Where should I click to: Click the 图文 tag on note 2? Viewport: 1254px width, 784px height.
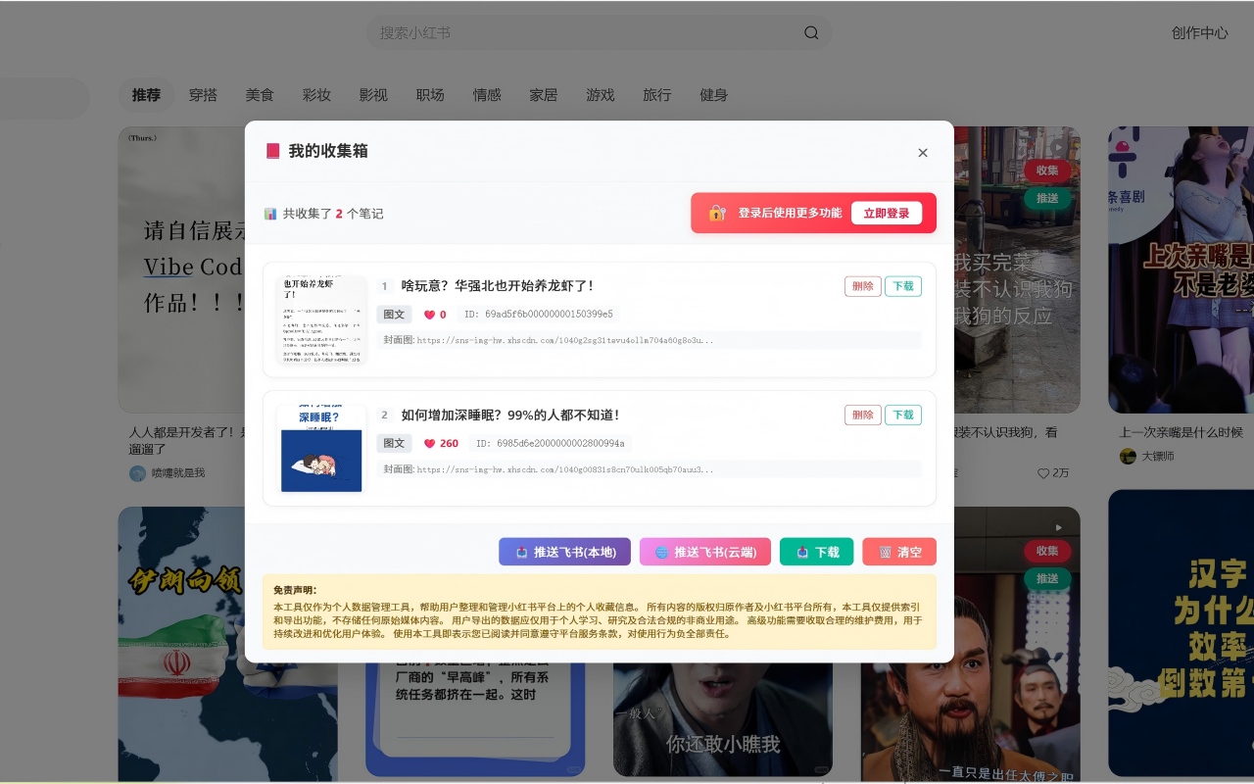394,443
